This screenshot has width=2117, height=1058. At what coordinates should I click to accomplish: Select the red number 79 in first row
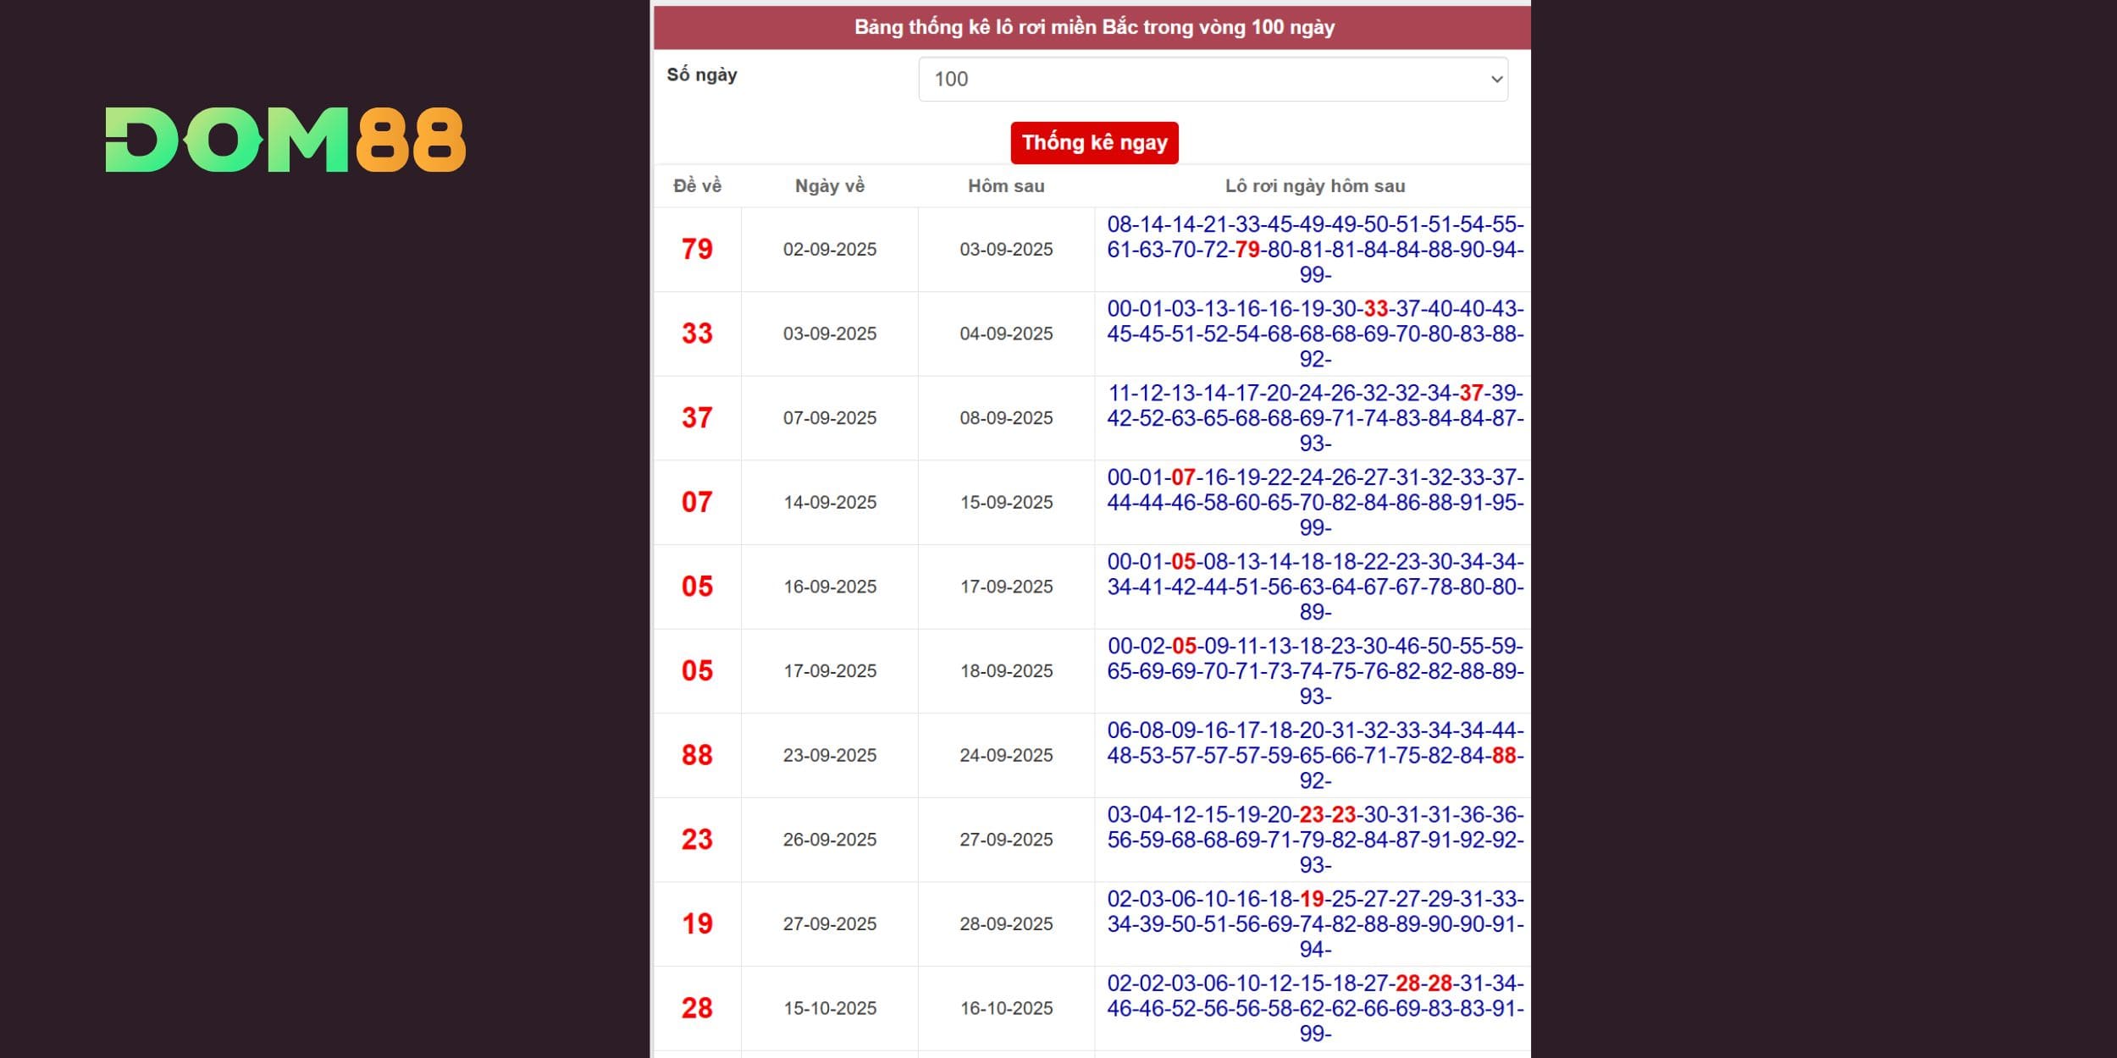coord(697,250)
